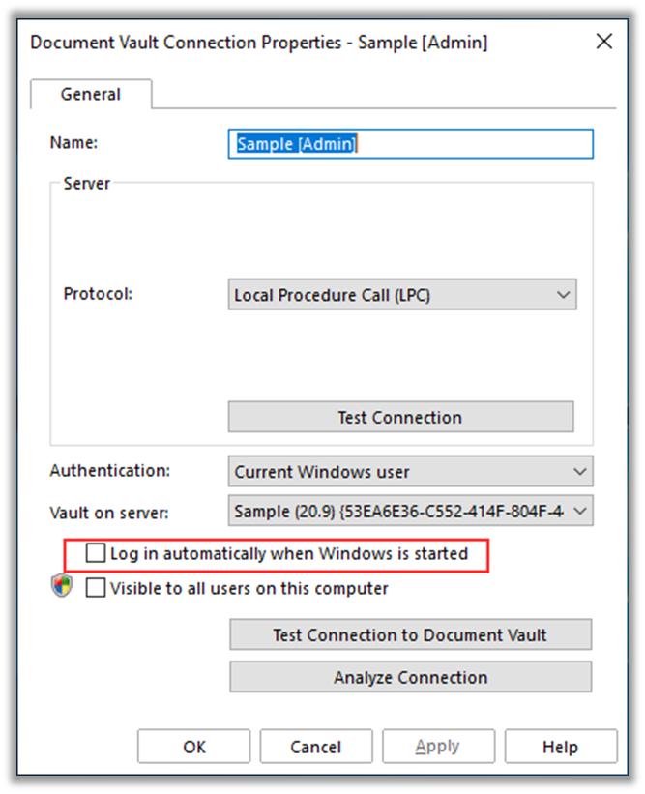This screenshot has width=645, height=794.
Task: Select the General tab
Action: click(x=91, y=94)
